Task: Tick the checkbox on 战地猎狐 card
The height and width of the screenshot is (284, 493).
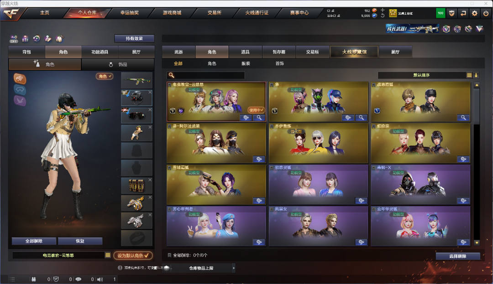Action: coord(374,85)
